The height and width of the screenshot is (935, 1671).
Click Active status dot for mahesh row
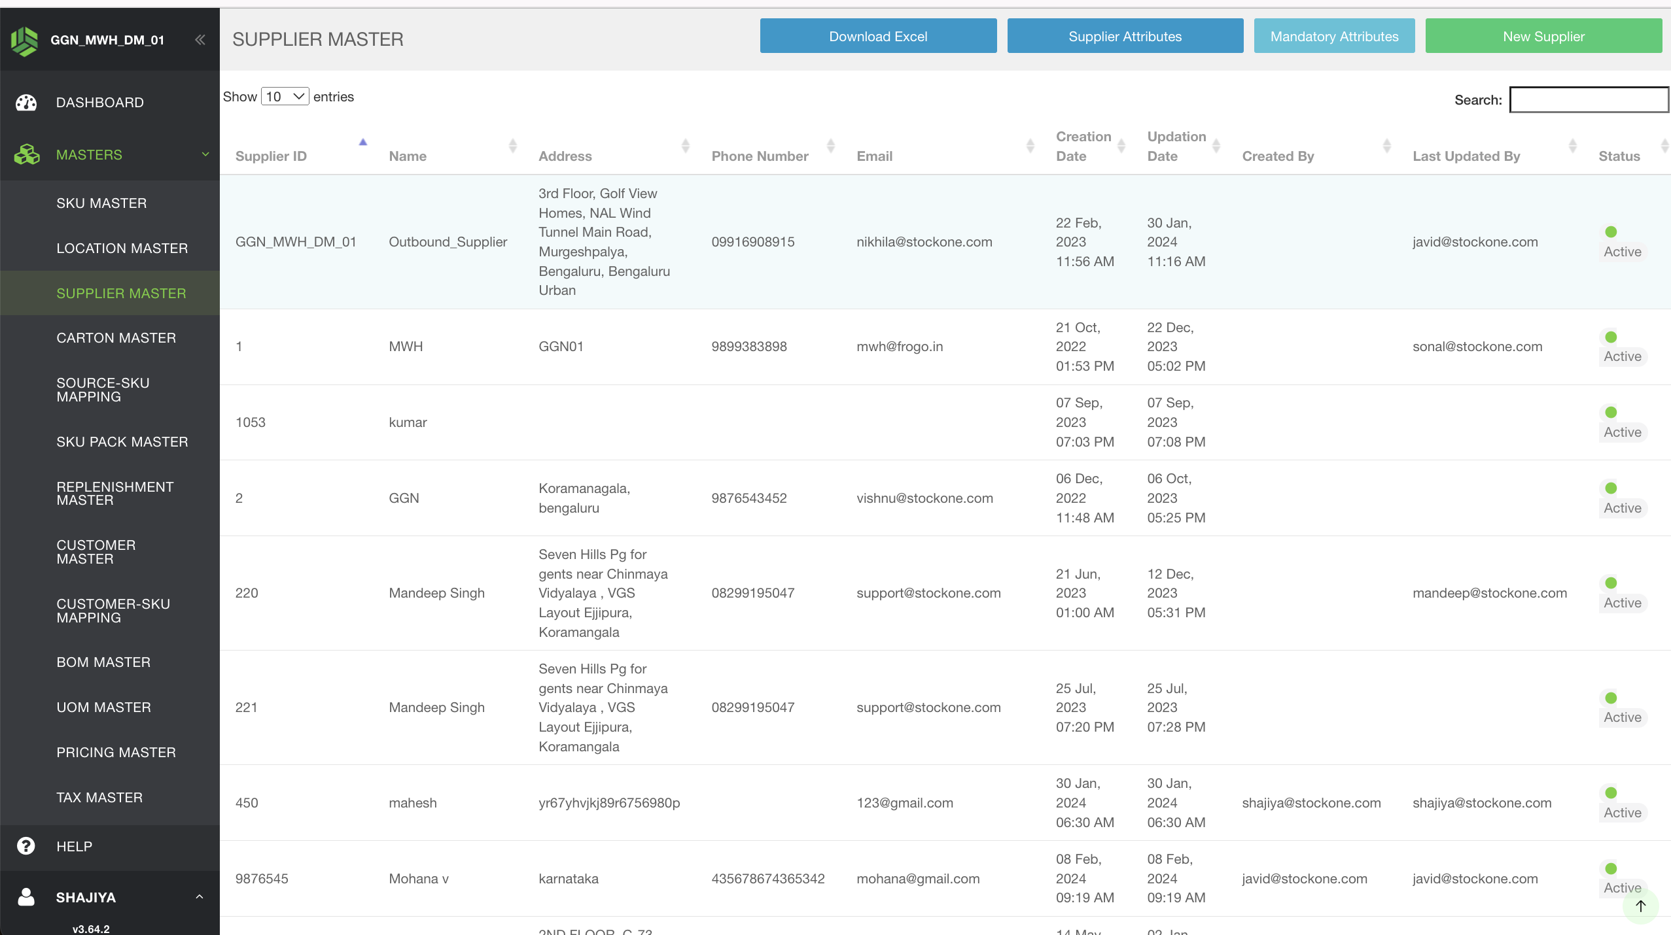click(1611, 793)
